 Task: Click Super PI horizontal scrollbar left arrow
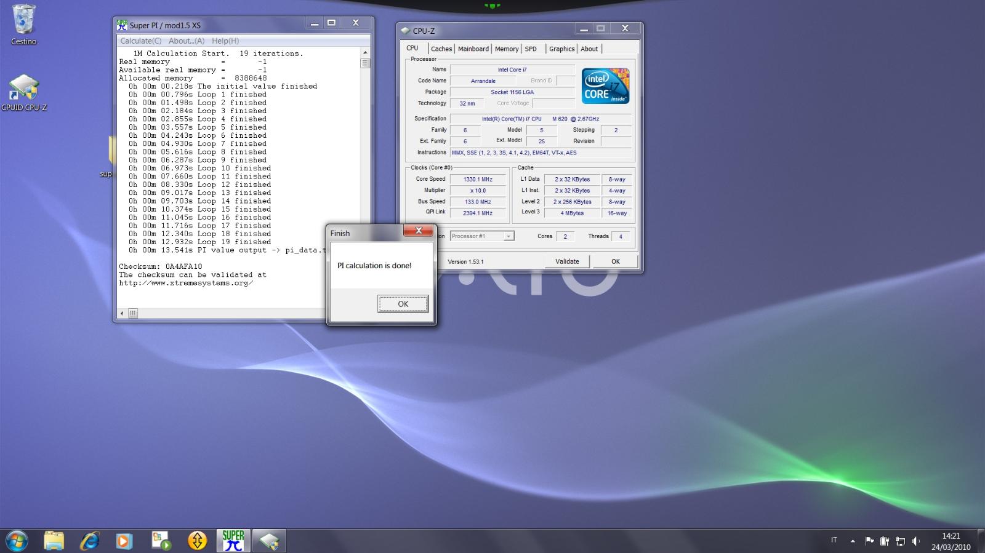point(122,313)
